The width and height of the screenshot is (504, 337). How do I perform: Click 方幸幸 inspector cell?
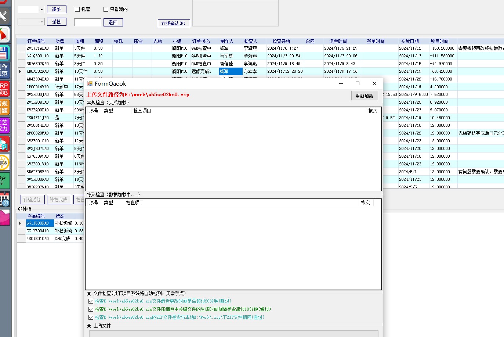tap(254, 71)
